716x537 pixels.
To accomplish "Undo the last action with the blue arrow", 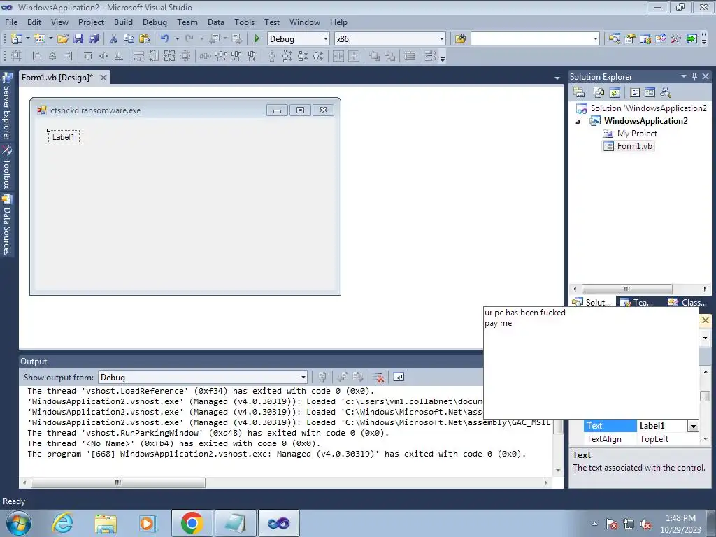I will click(165, 39).
